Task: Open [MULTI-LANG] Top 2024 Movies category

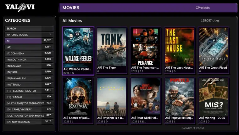Action: [x=29, y=115]
